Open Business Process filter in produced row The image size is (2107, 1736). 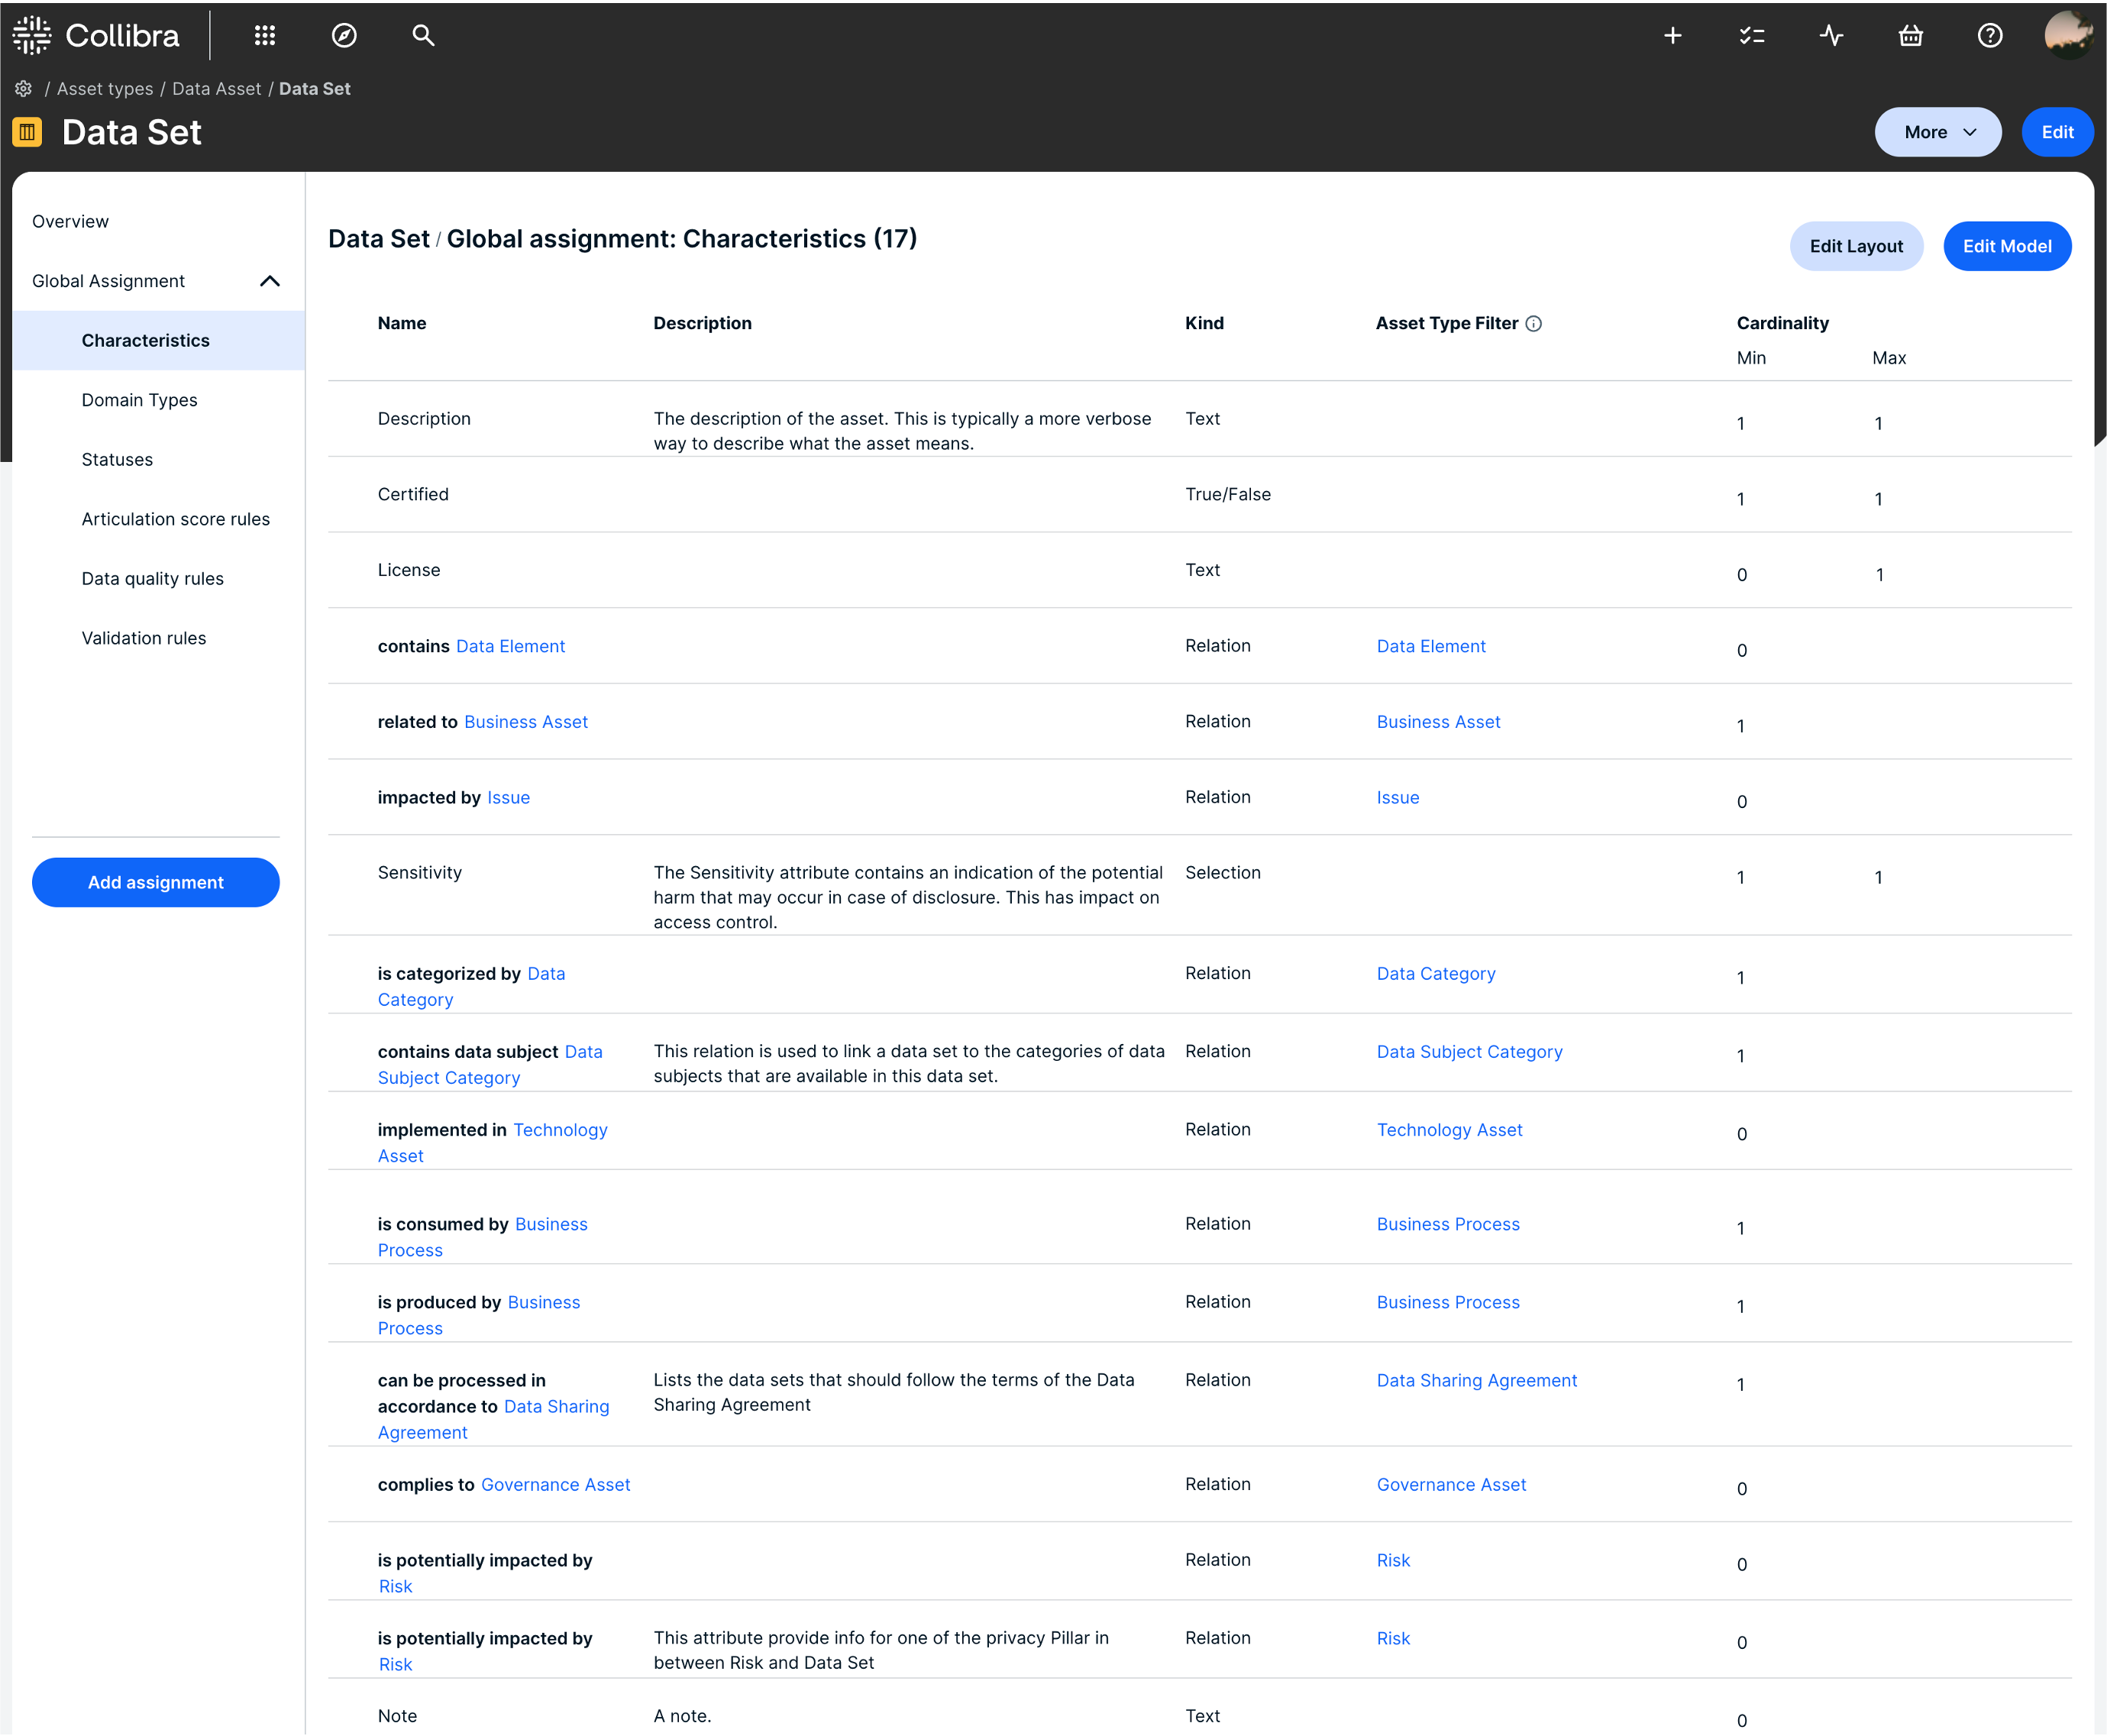click(1448, 1302)
